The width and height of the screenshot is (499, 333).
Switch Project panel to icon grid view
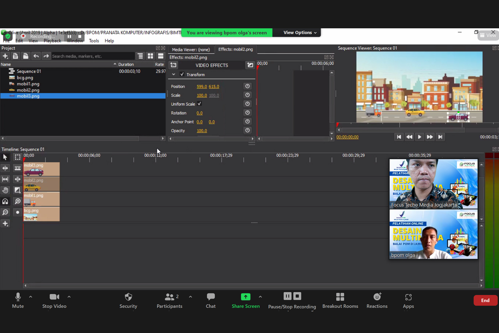point(150,56)
